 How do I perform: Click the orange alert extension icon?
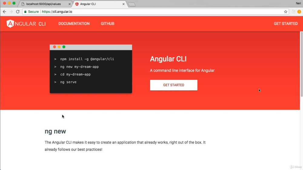[299, 12]
